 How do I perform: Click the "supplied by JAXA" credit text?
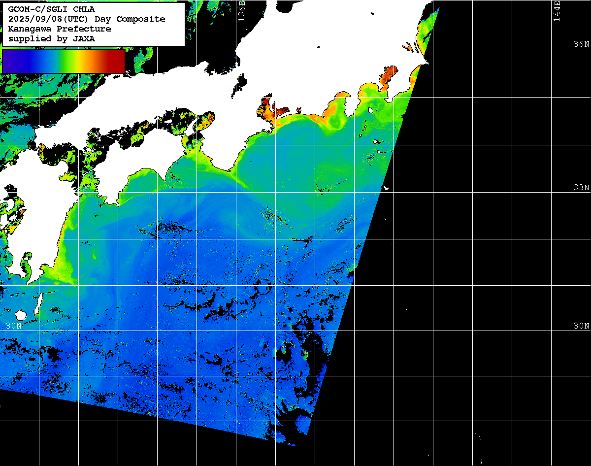click(x=51, y=38)
